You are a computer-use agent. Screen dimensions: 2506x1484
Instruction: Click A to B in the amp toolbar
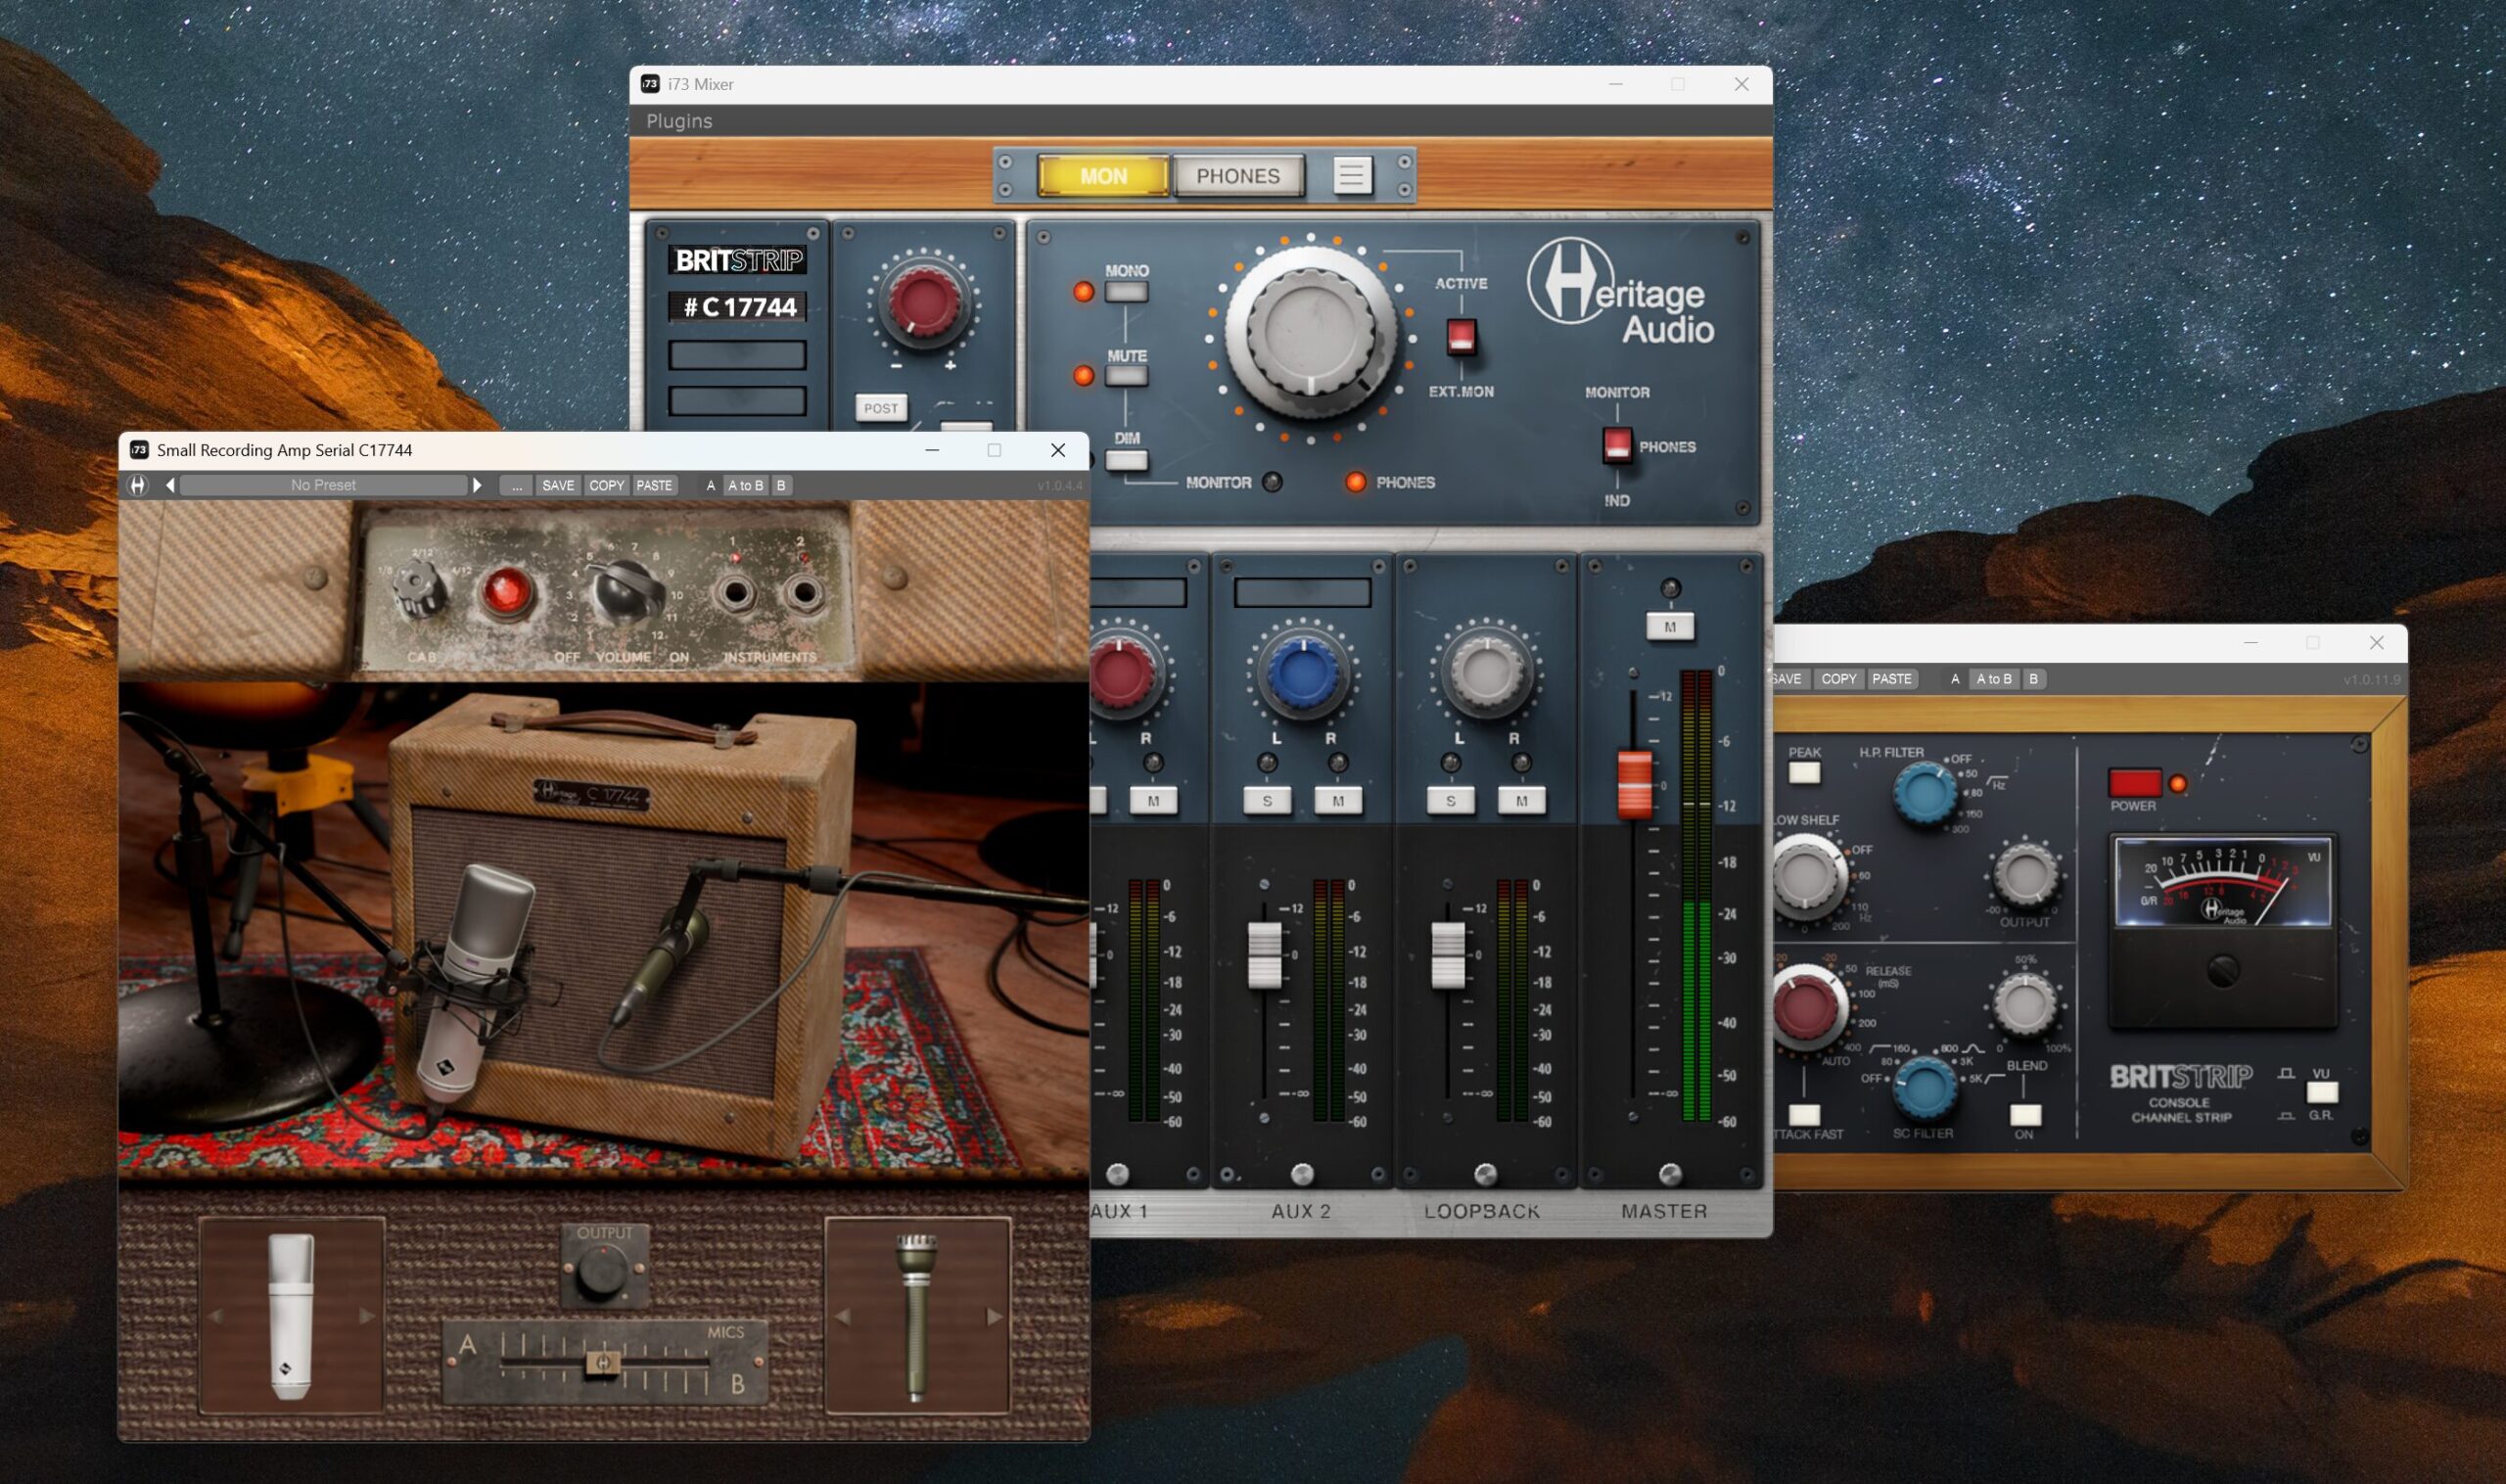coord(745,485)
